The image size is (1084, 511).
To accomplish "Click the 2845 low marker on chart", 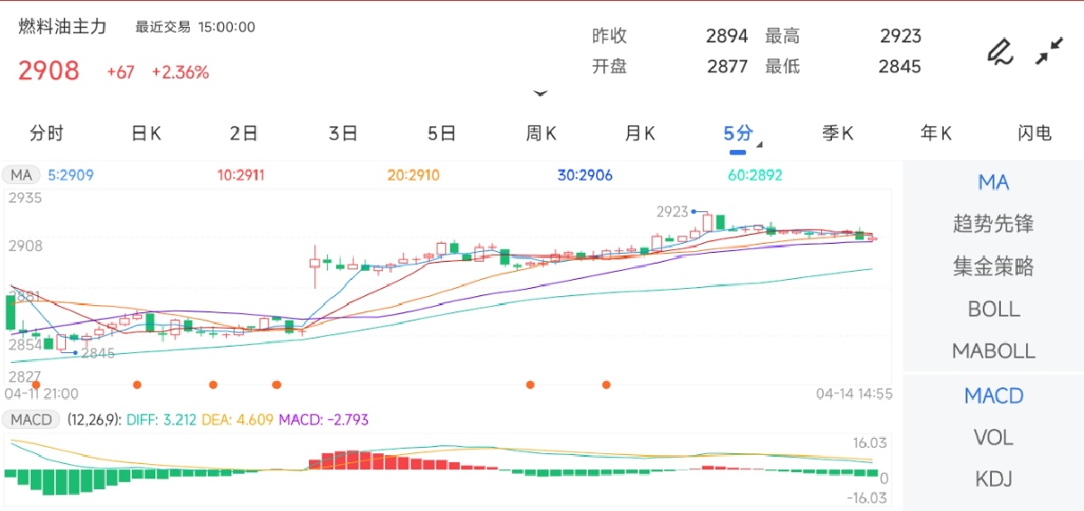I will (98, 353).
